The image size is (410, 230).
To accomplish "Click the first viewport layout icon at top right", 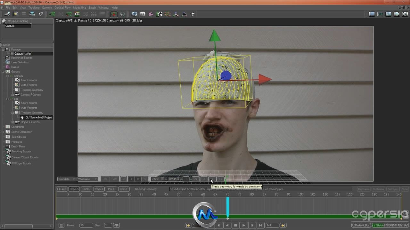I will click(x=372, y=14).
